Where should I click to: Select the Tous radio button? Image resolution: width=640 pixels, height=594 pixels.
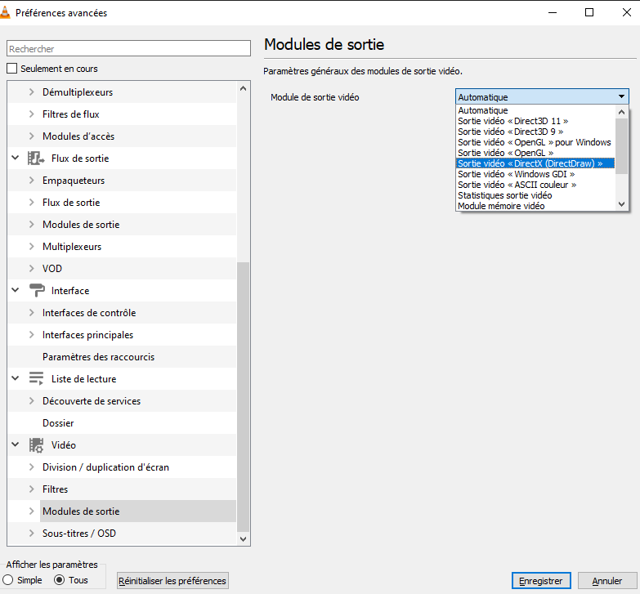tap(59, 580)
